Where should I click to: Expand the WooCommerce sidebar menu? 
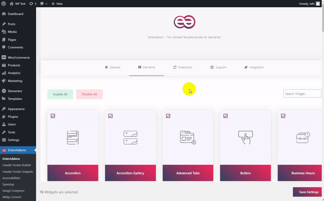19,57
